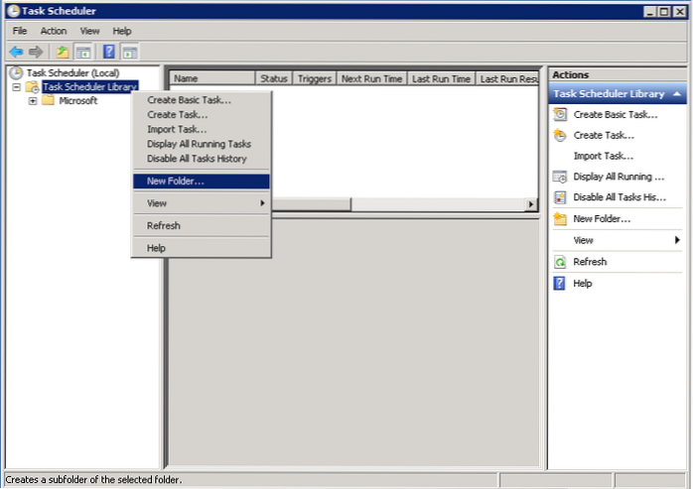
Task: Click the Back arrow in the toolbar
Action: click(16, 52)
